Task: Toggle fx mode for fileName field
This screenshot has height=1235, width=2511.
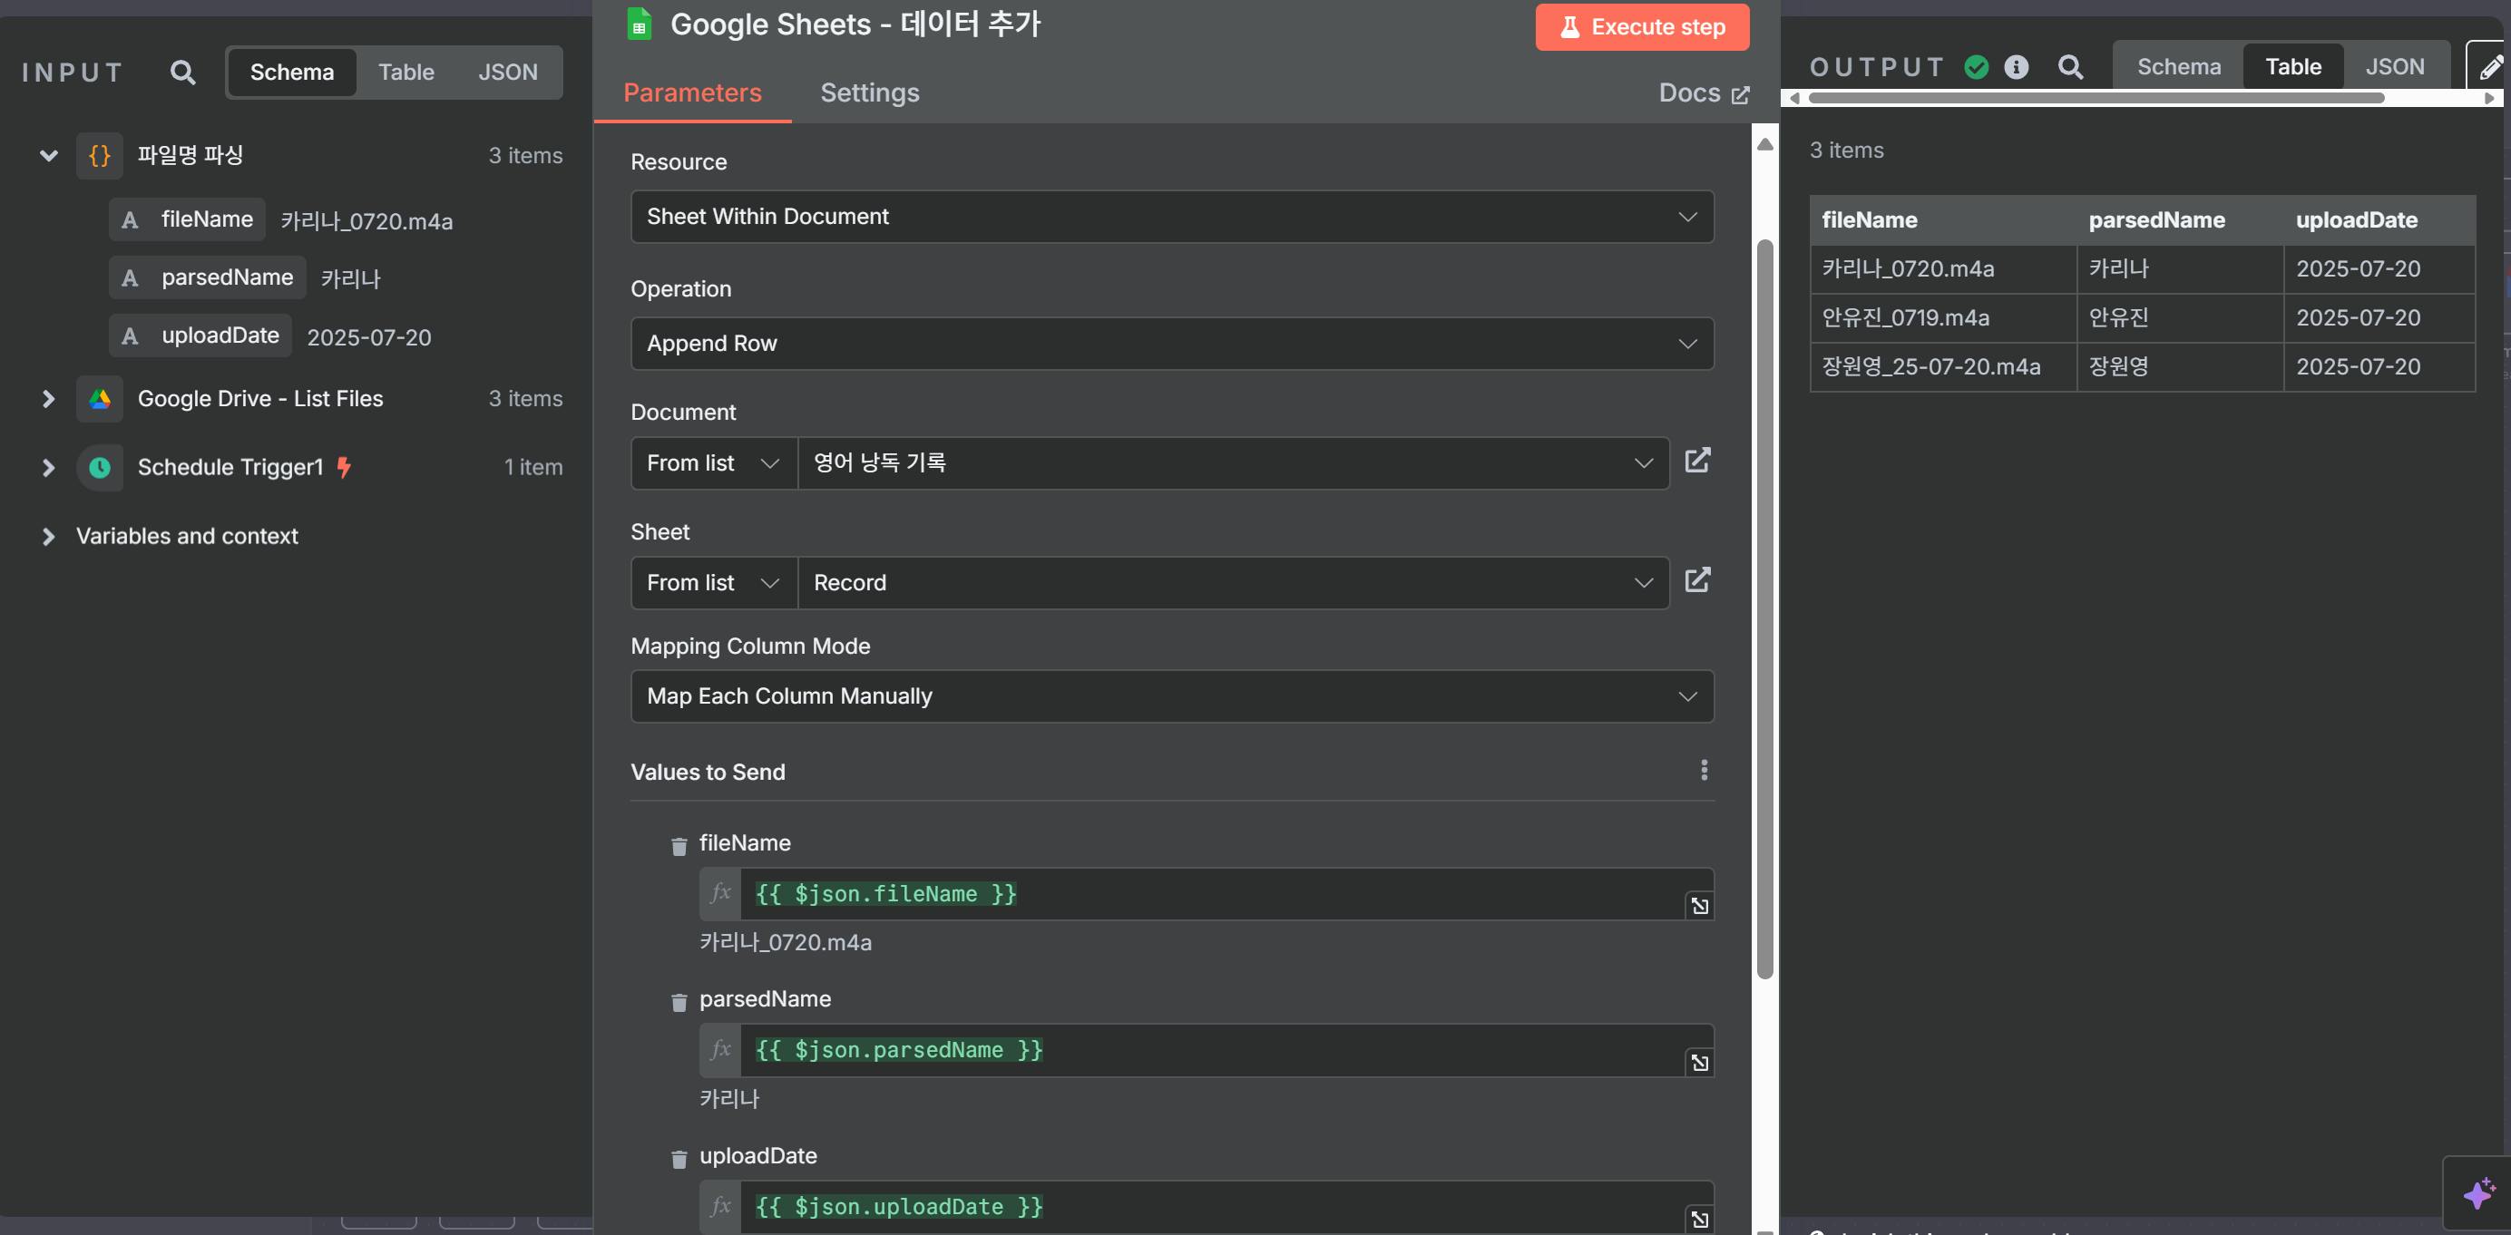Action: 720,893
